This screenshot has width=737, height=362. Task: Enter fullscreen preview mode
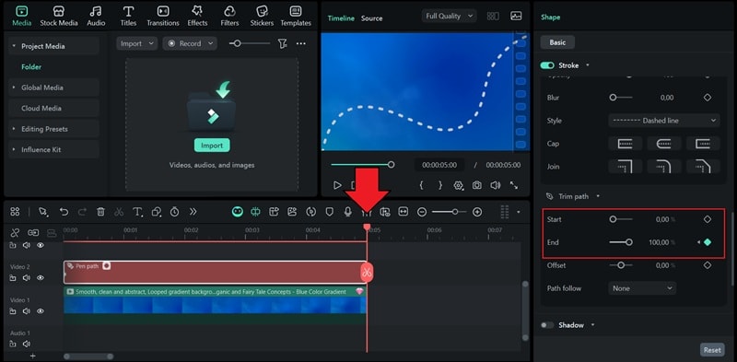(x=514, y=185)
